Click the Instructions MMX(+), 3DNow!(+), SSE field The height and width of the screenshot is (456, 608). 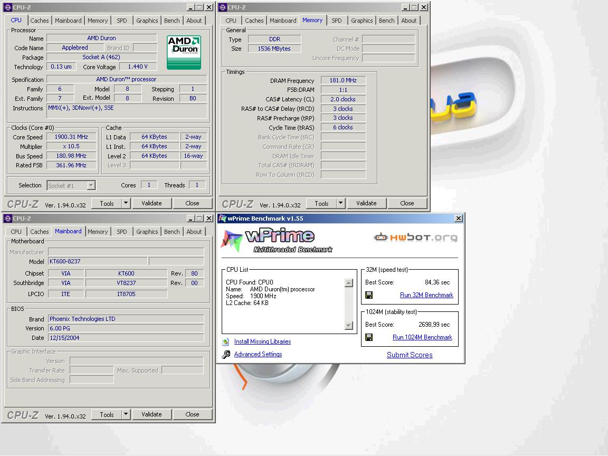pos(127,111)
